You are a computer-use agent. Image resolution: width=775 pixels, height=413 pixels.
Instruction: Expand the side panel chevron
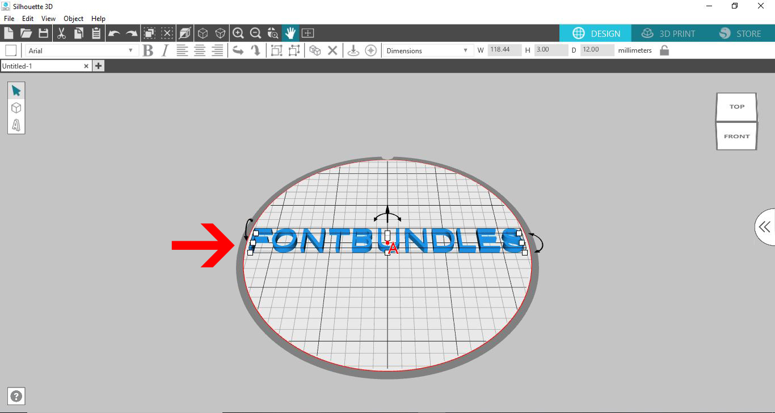(x=765, y=227)
